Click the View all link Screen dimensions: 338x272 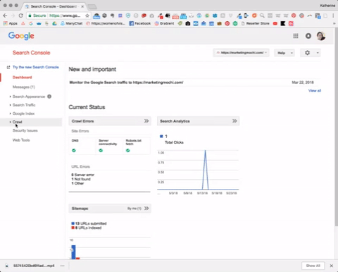click(315, 91)
